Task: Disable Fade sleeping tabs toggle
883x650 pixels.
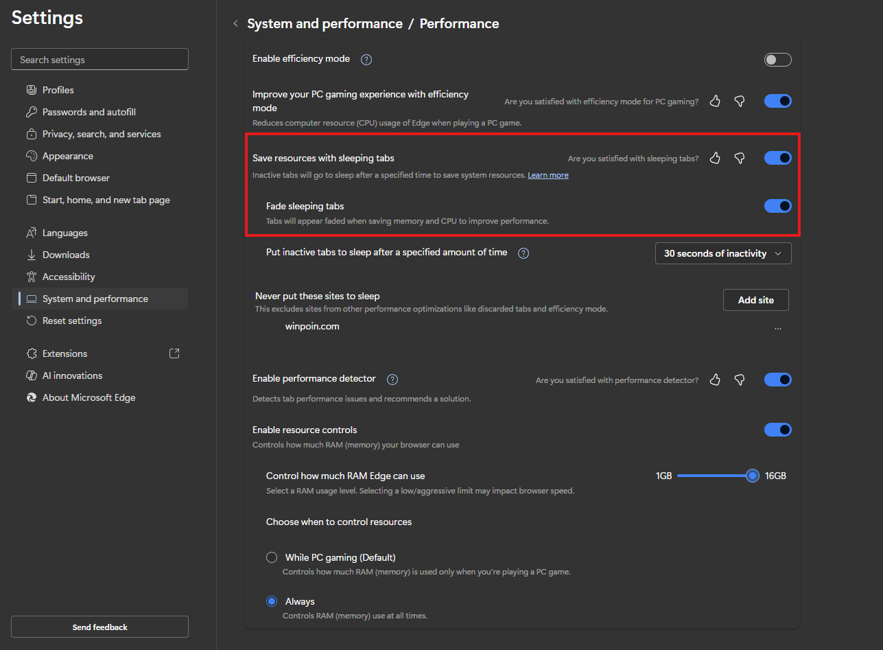Action: pyautogui.click(x=777, y=206)
